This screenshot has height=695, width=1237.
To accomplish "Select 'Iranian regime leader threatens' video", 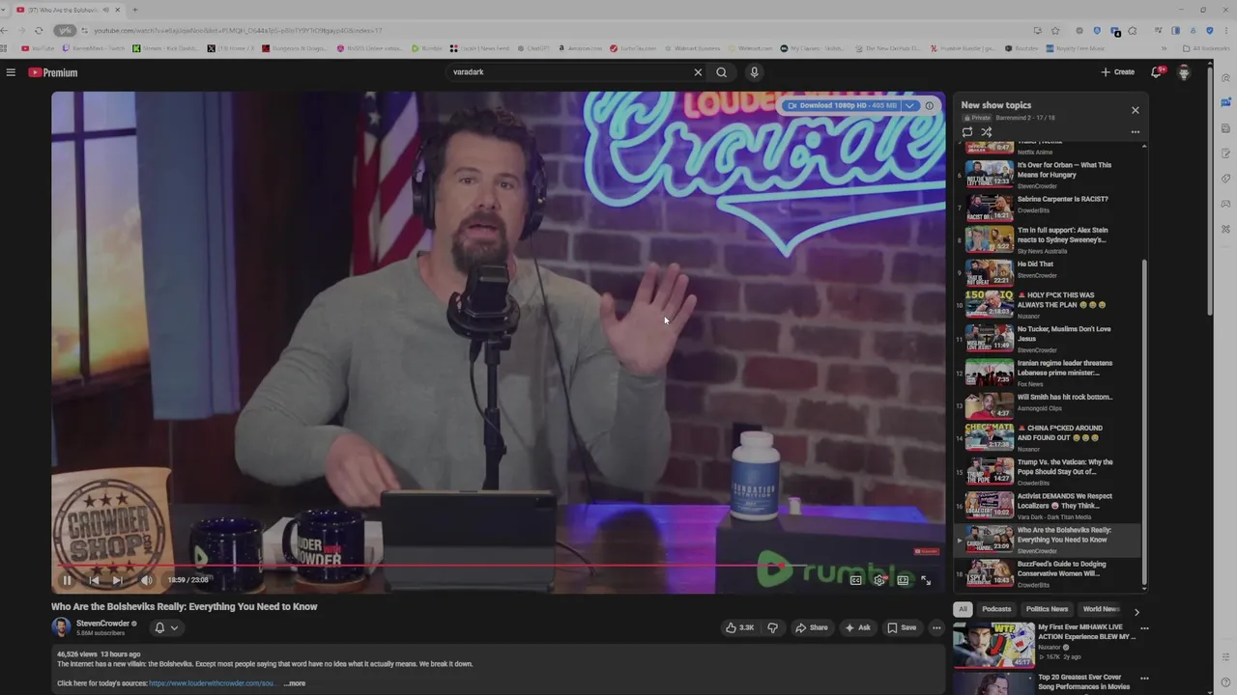I will click(1049, 373).
